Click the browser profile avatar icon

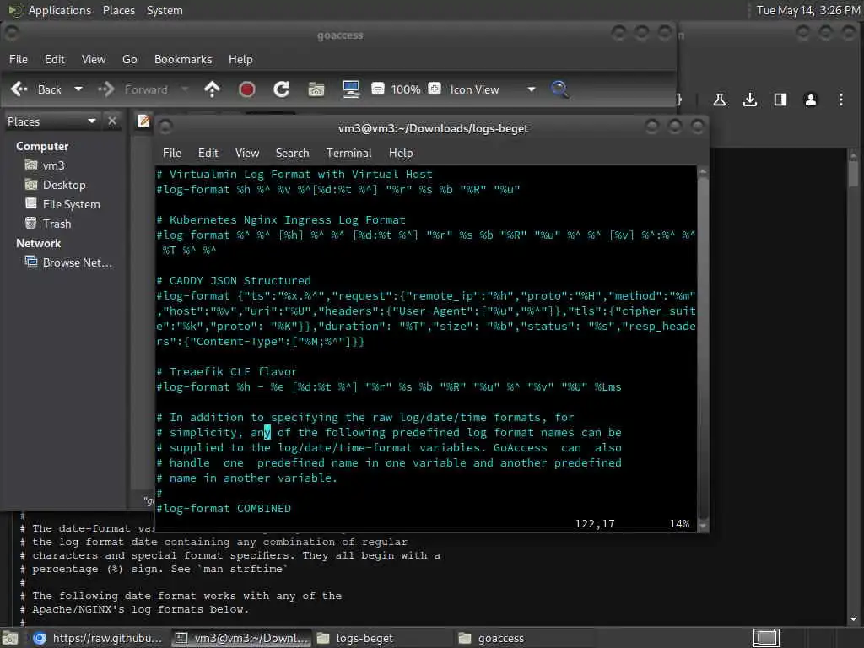coord(811,100)
